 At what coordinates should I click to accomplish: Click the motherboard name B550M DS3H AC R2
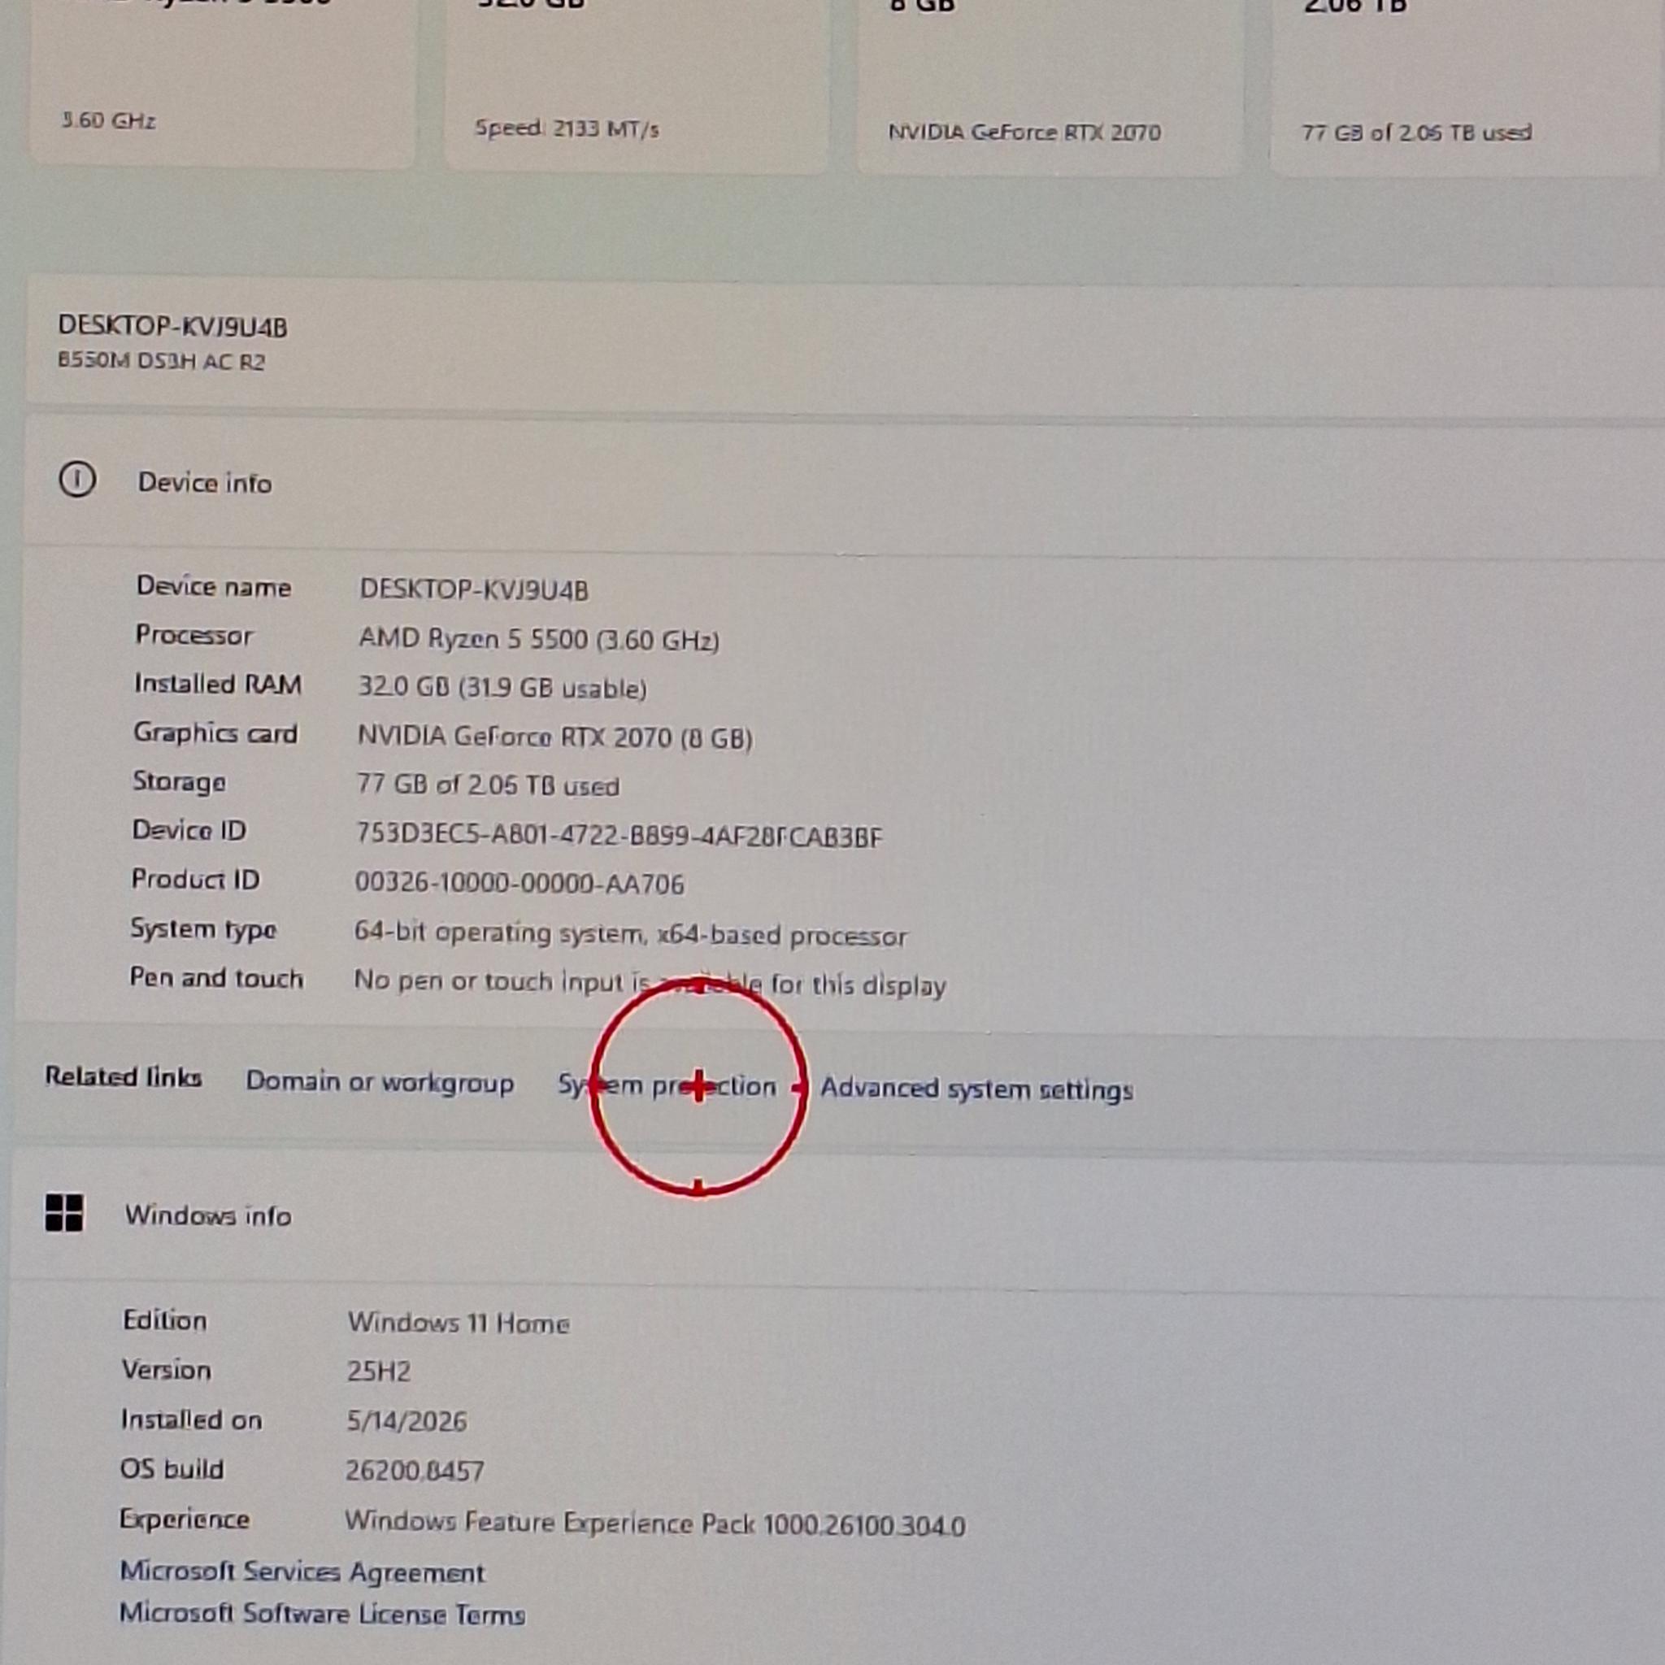pyautogui.click(x=161, y=360)
